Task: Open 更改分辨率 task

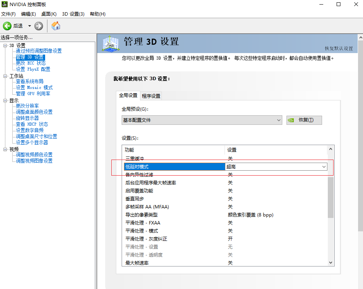Action: (27, 106)
